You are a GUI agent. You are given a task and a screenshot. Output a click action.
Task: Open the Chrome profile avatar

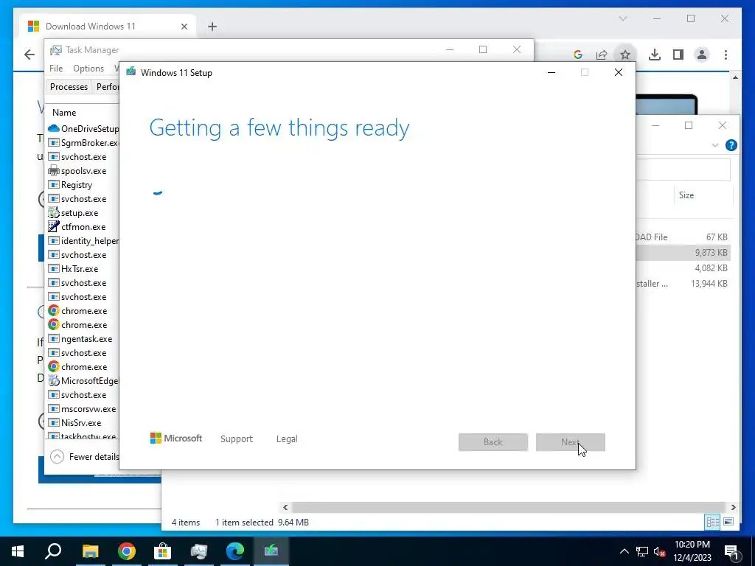tap(702, 55)
